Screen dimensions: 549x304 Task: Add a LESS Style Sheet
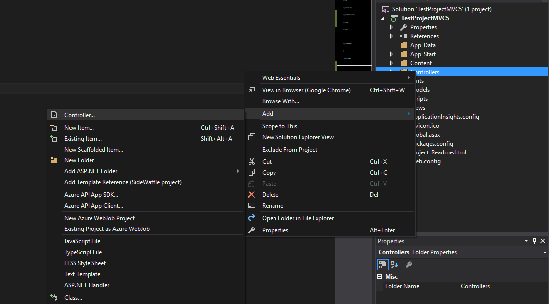pos(145,263)
